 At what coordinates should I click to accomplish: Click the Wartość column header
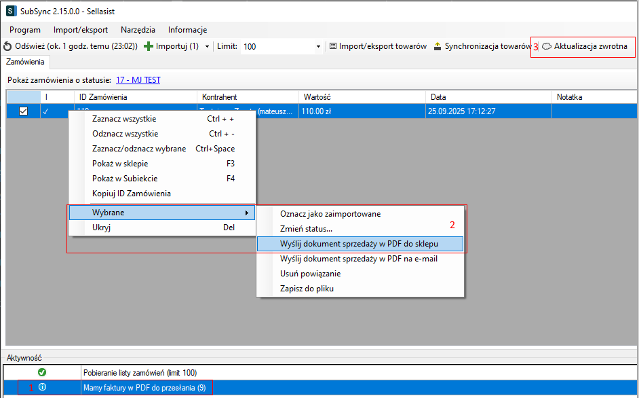coord(362,97)
